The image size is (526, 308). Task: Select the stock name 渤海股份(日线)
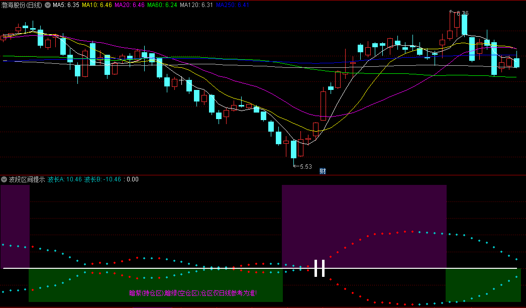pos(22,5)
